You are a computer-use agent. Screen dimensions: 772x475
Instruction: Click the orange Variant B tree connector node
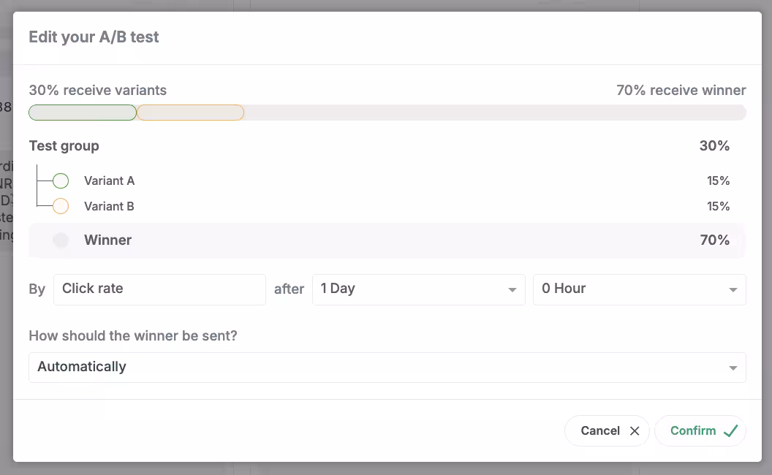click(60, 206)
